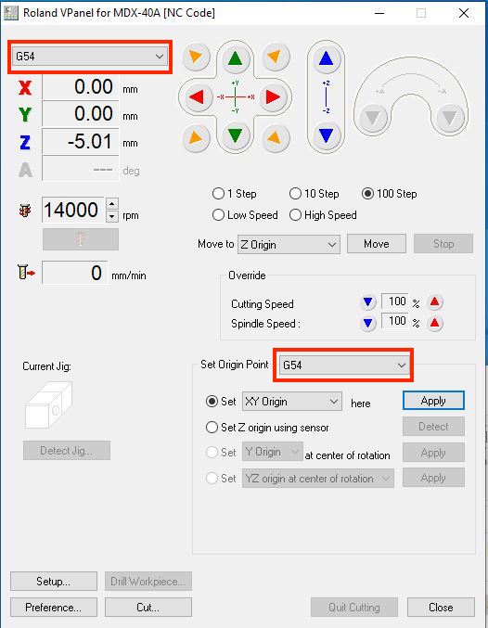Click the Spindle Speed 100% override field

click(395, 321)
